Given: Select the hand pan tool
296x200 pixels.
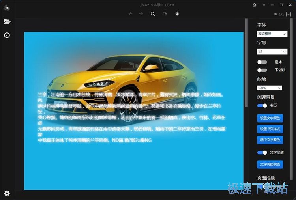Looking at the screenshot, I should click(x=177, y=14).
